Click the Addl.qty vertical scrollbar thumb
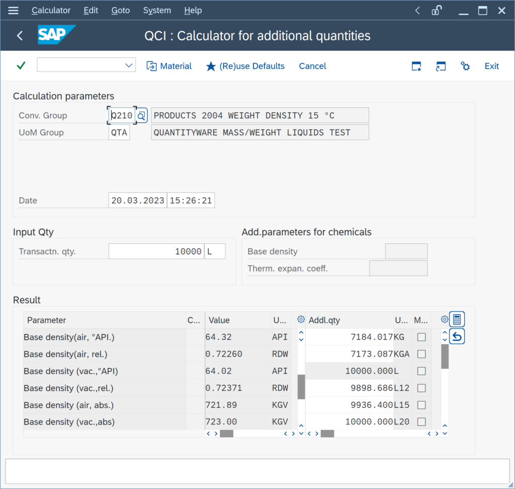The height and width of the screenshot is (489, 515). pos(445,357)
